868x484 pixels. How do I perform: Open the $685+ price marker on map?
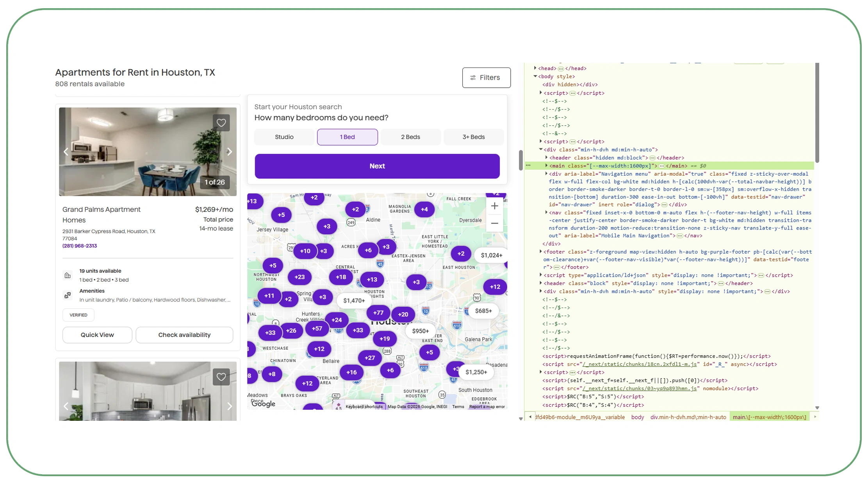[x=483, y=311]
